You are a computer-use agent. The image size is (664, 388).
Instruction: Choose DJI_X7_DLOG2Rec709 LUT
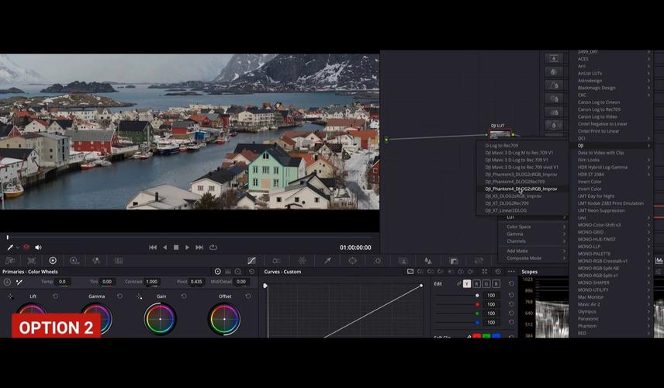click(522, 203)
